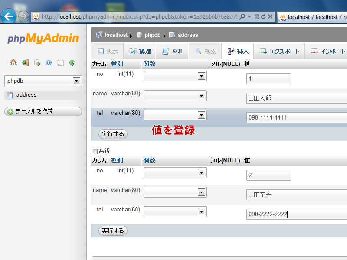Click the browser back arrow button
The height and width of the screenshot is (260, 347).
click(9, 16)
